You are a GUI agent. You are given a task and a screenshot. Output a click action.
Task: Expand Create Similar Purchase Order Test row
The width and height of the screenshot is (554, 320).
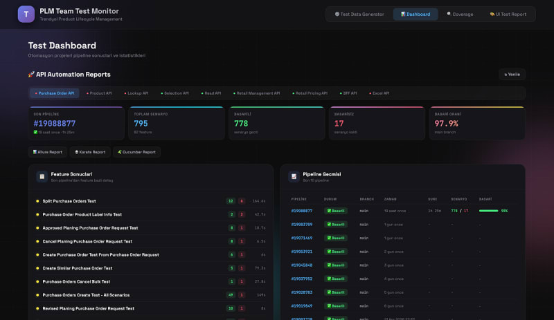(151, 268)
